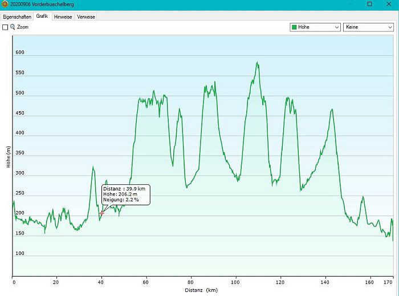This screenshot has height=296, width=399.
Task: Click the green swatch in the Höhe dropdown
Action: click(x=294, y=27)
